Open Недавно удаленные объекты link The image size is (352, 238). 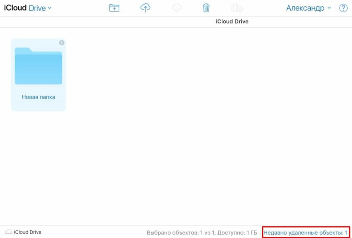pyautogui.click(x=306, y=232)
